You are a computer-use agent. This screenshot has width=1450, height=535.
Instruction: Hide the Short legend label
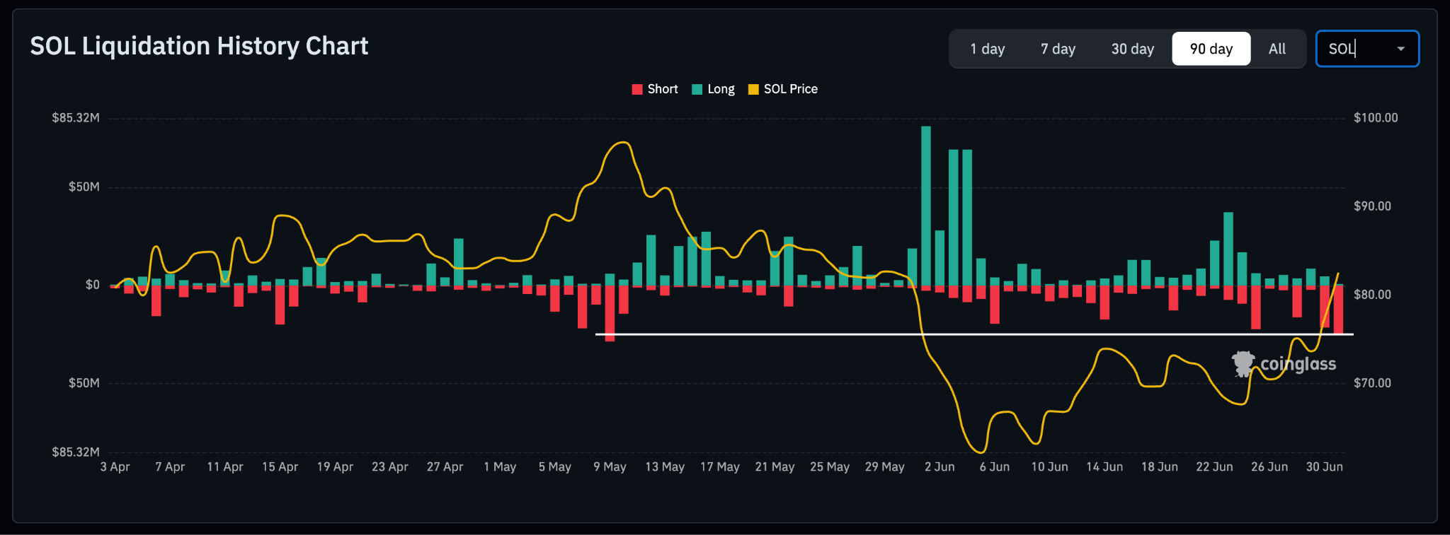click(663, 89)
